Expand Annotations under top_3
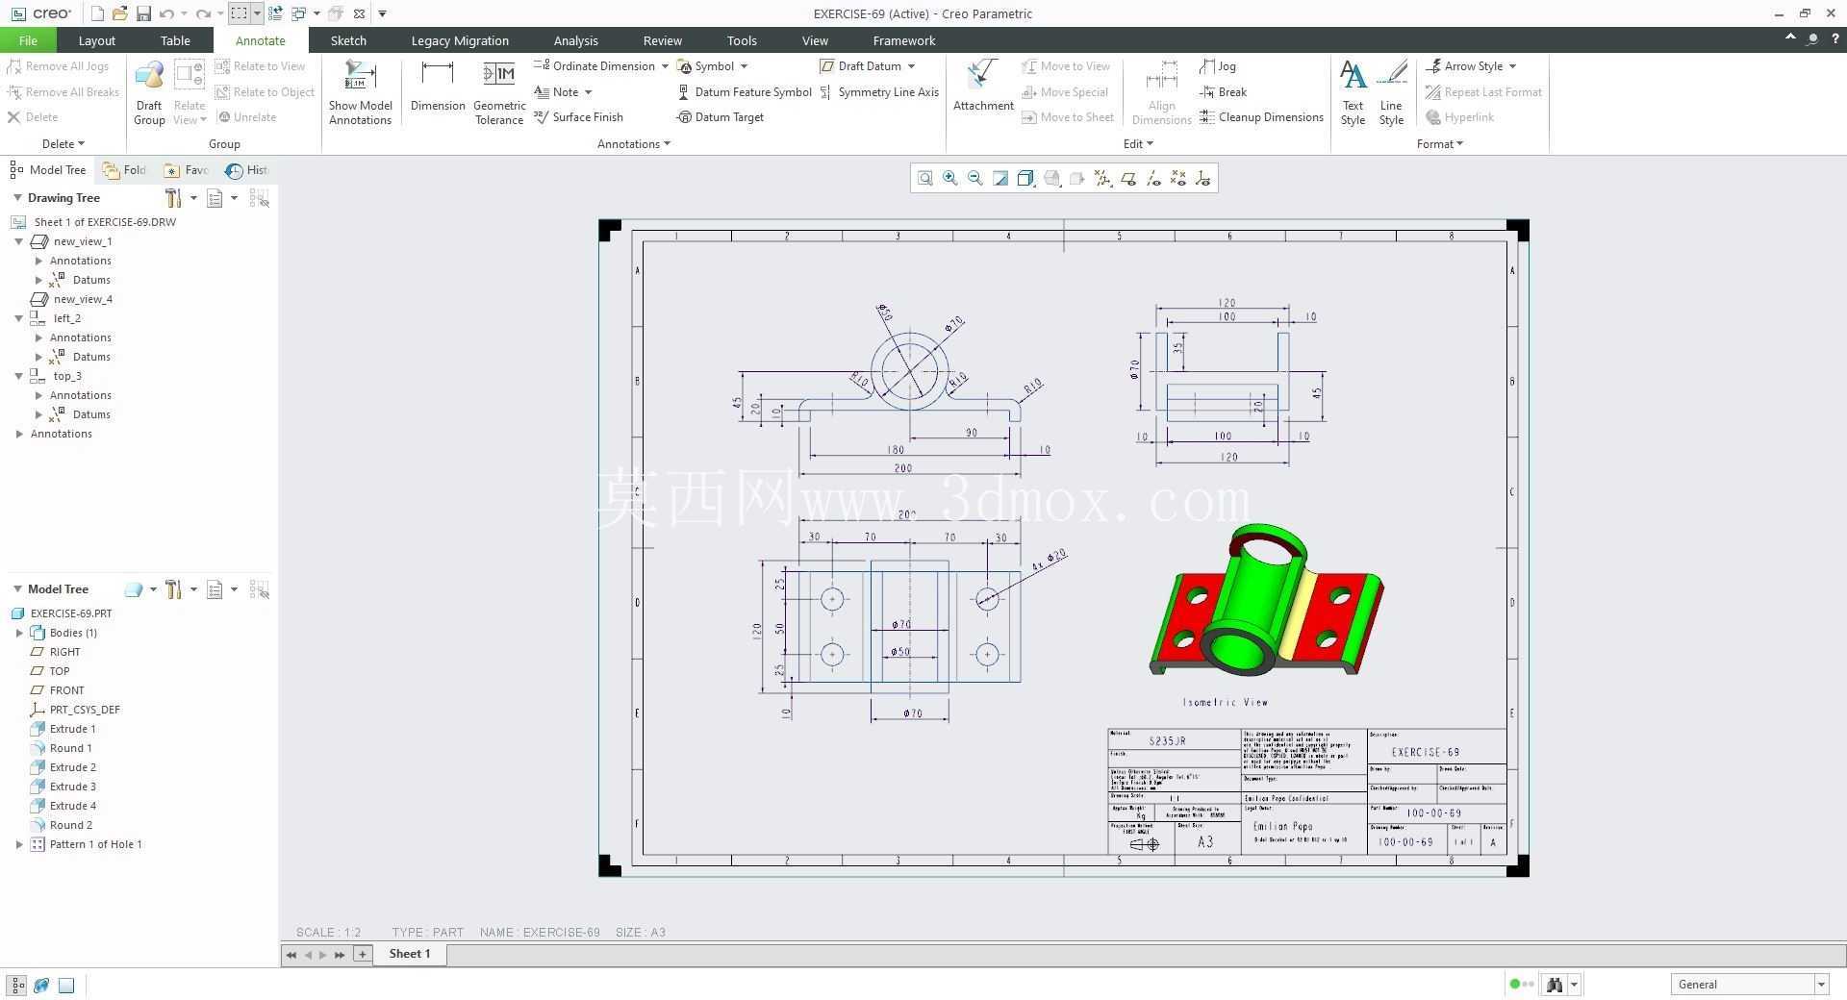This screenshot has height=1000, width=1847. (x=38, y=395)
